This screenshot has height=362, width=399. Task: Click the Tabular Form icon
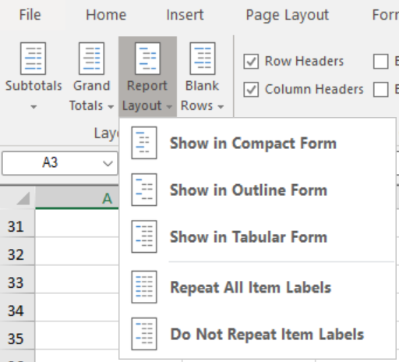144,236
